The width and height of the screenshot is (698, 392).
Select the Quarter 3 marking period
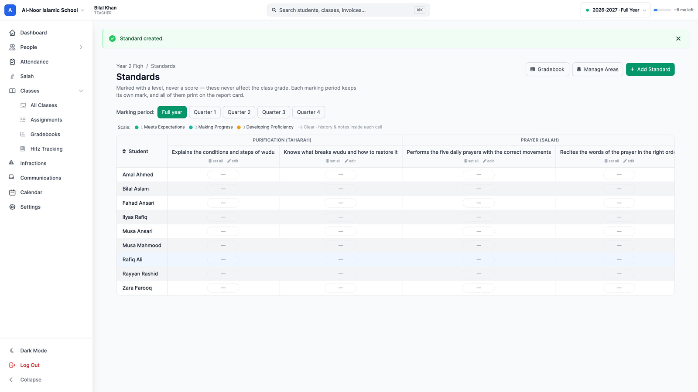[274, 112]
